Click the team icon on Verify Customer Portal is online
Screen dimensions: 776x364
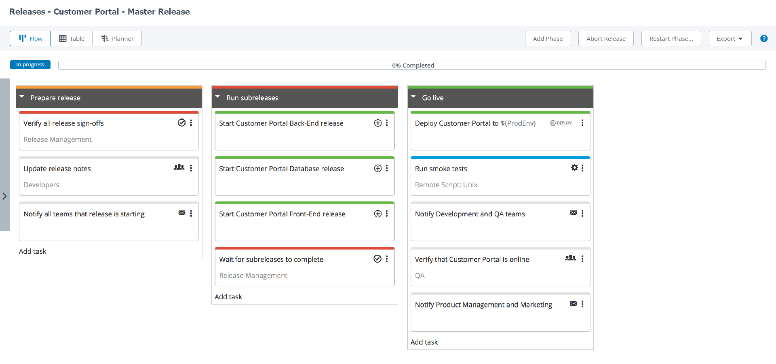[x=571, y=258]
